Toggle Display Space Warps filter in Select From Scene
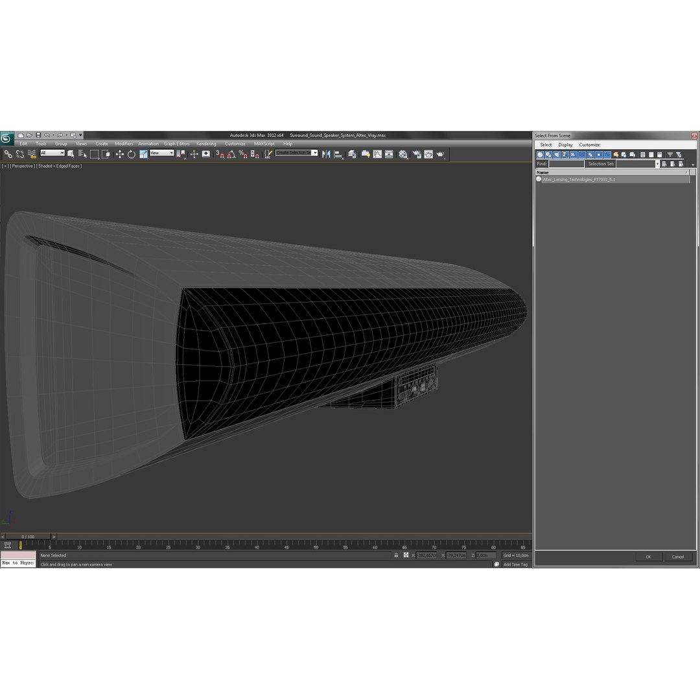The width and height of the screenshot is (700, 700). 581,154
